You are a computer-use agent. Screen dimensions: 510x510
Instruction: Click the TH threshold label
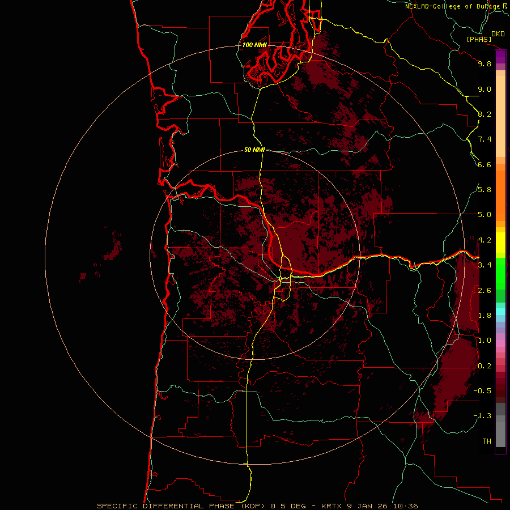(x=487, y=441)
